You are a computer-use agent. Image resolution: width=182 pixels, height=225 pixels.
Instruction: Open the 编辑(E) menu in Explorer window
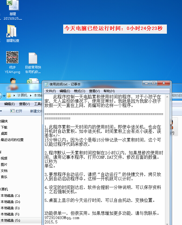click(9, 104)
